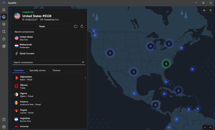The width and height of the screenshot is (215, 130).
Task: Click the Albania flag icon
Action: click(16, 86)
